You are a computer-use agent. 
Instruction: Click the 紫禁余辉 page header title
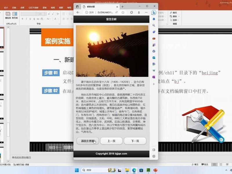point(111,19)
